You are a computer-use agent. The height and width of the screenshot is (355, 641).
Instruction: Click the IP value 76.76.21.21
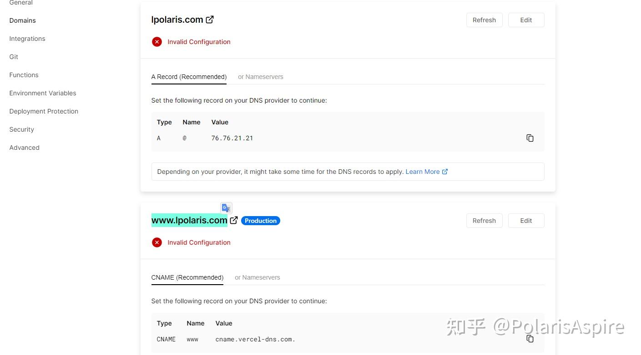click(232, 138)
